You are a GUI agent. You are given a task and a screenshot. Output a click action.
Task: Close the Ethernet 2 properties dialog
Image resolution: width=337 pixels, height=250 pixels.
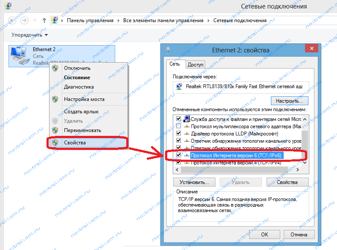tap(312, 48)
